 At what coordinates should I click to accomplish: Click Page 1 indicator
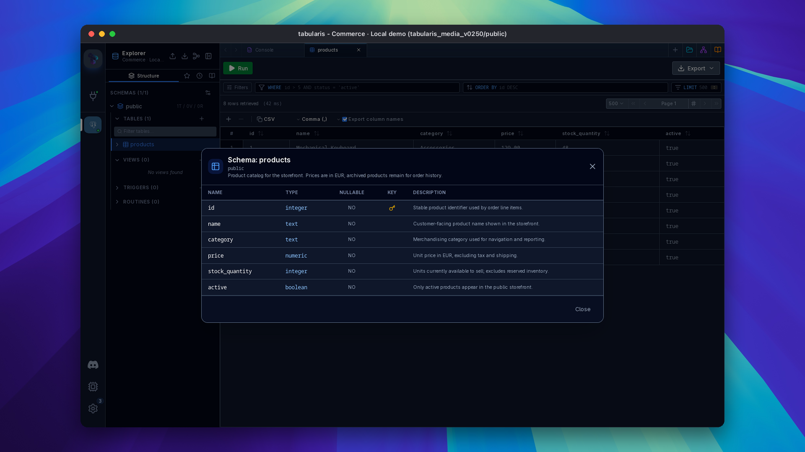coord(668,103)
